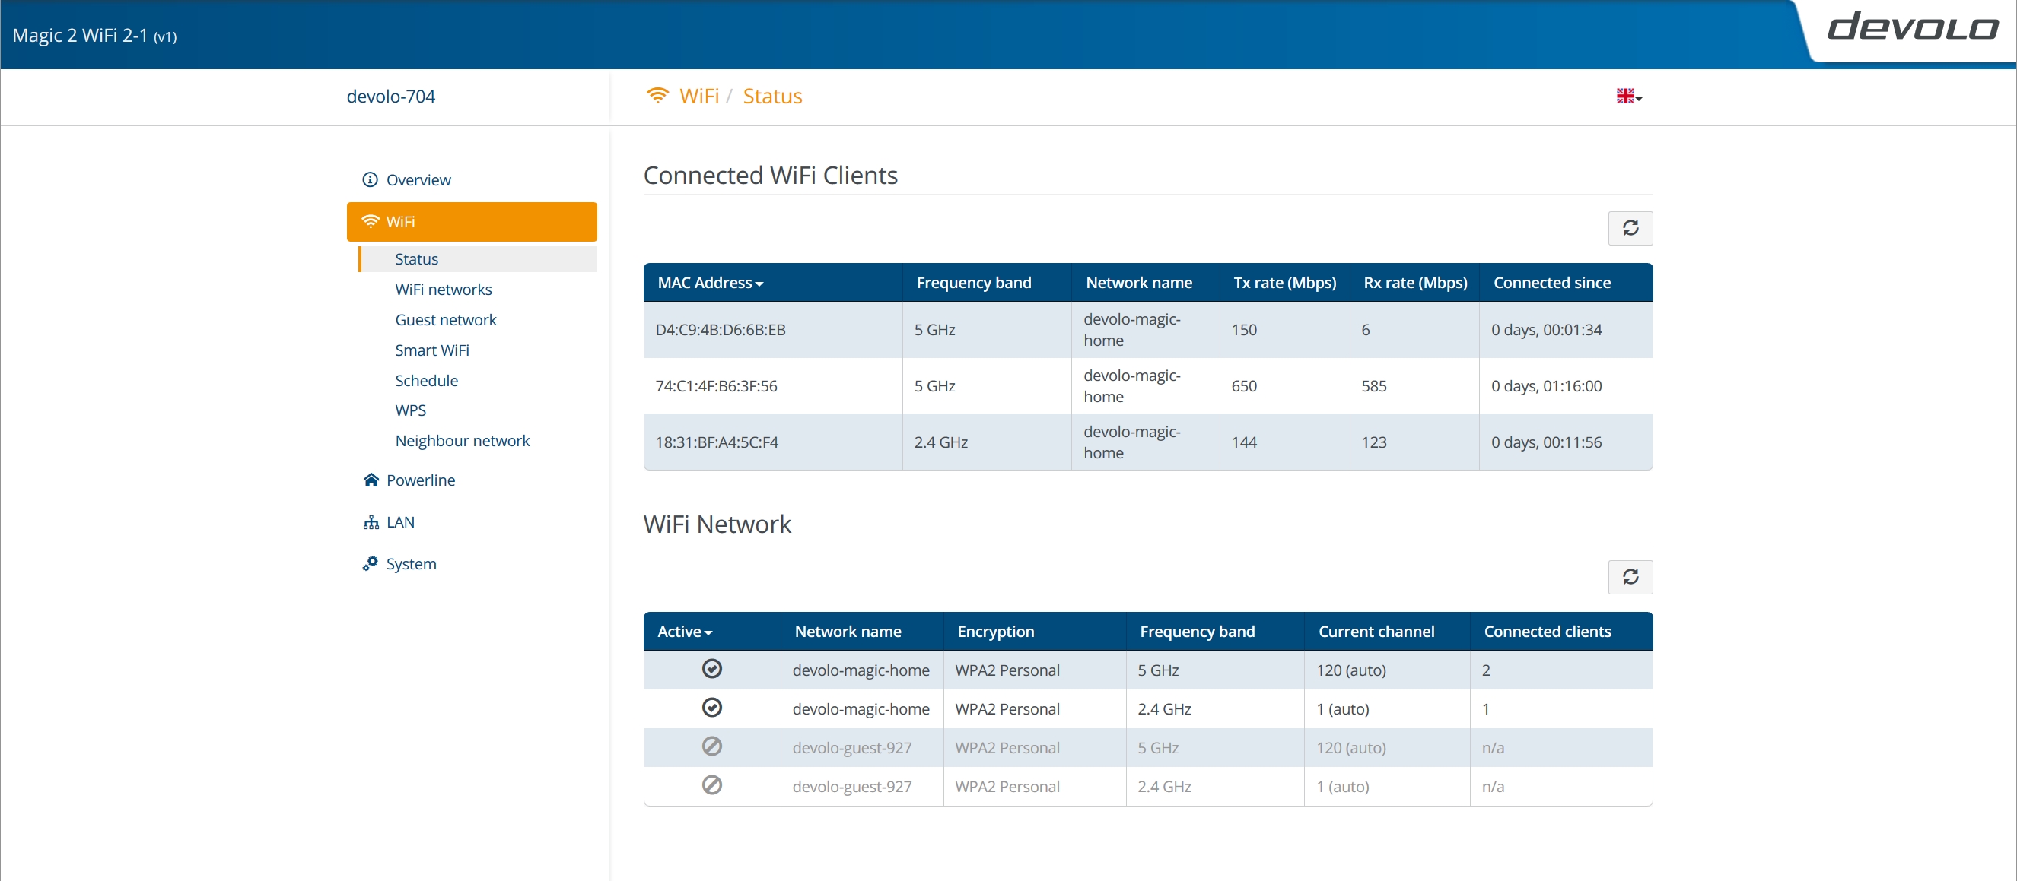Click the devolo logo

[x=1911, y=29]
